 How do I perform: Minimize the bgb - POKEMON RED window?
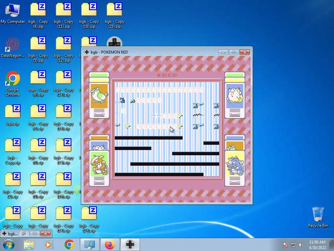[x=223, y=52]
